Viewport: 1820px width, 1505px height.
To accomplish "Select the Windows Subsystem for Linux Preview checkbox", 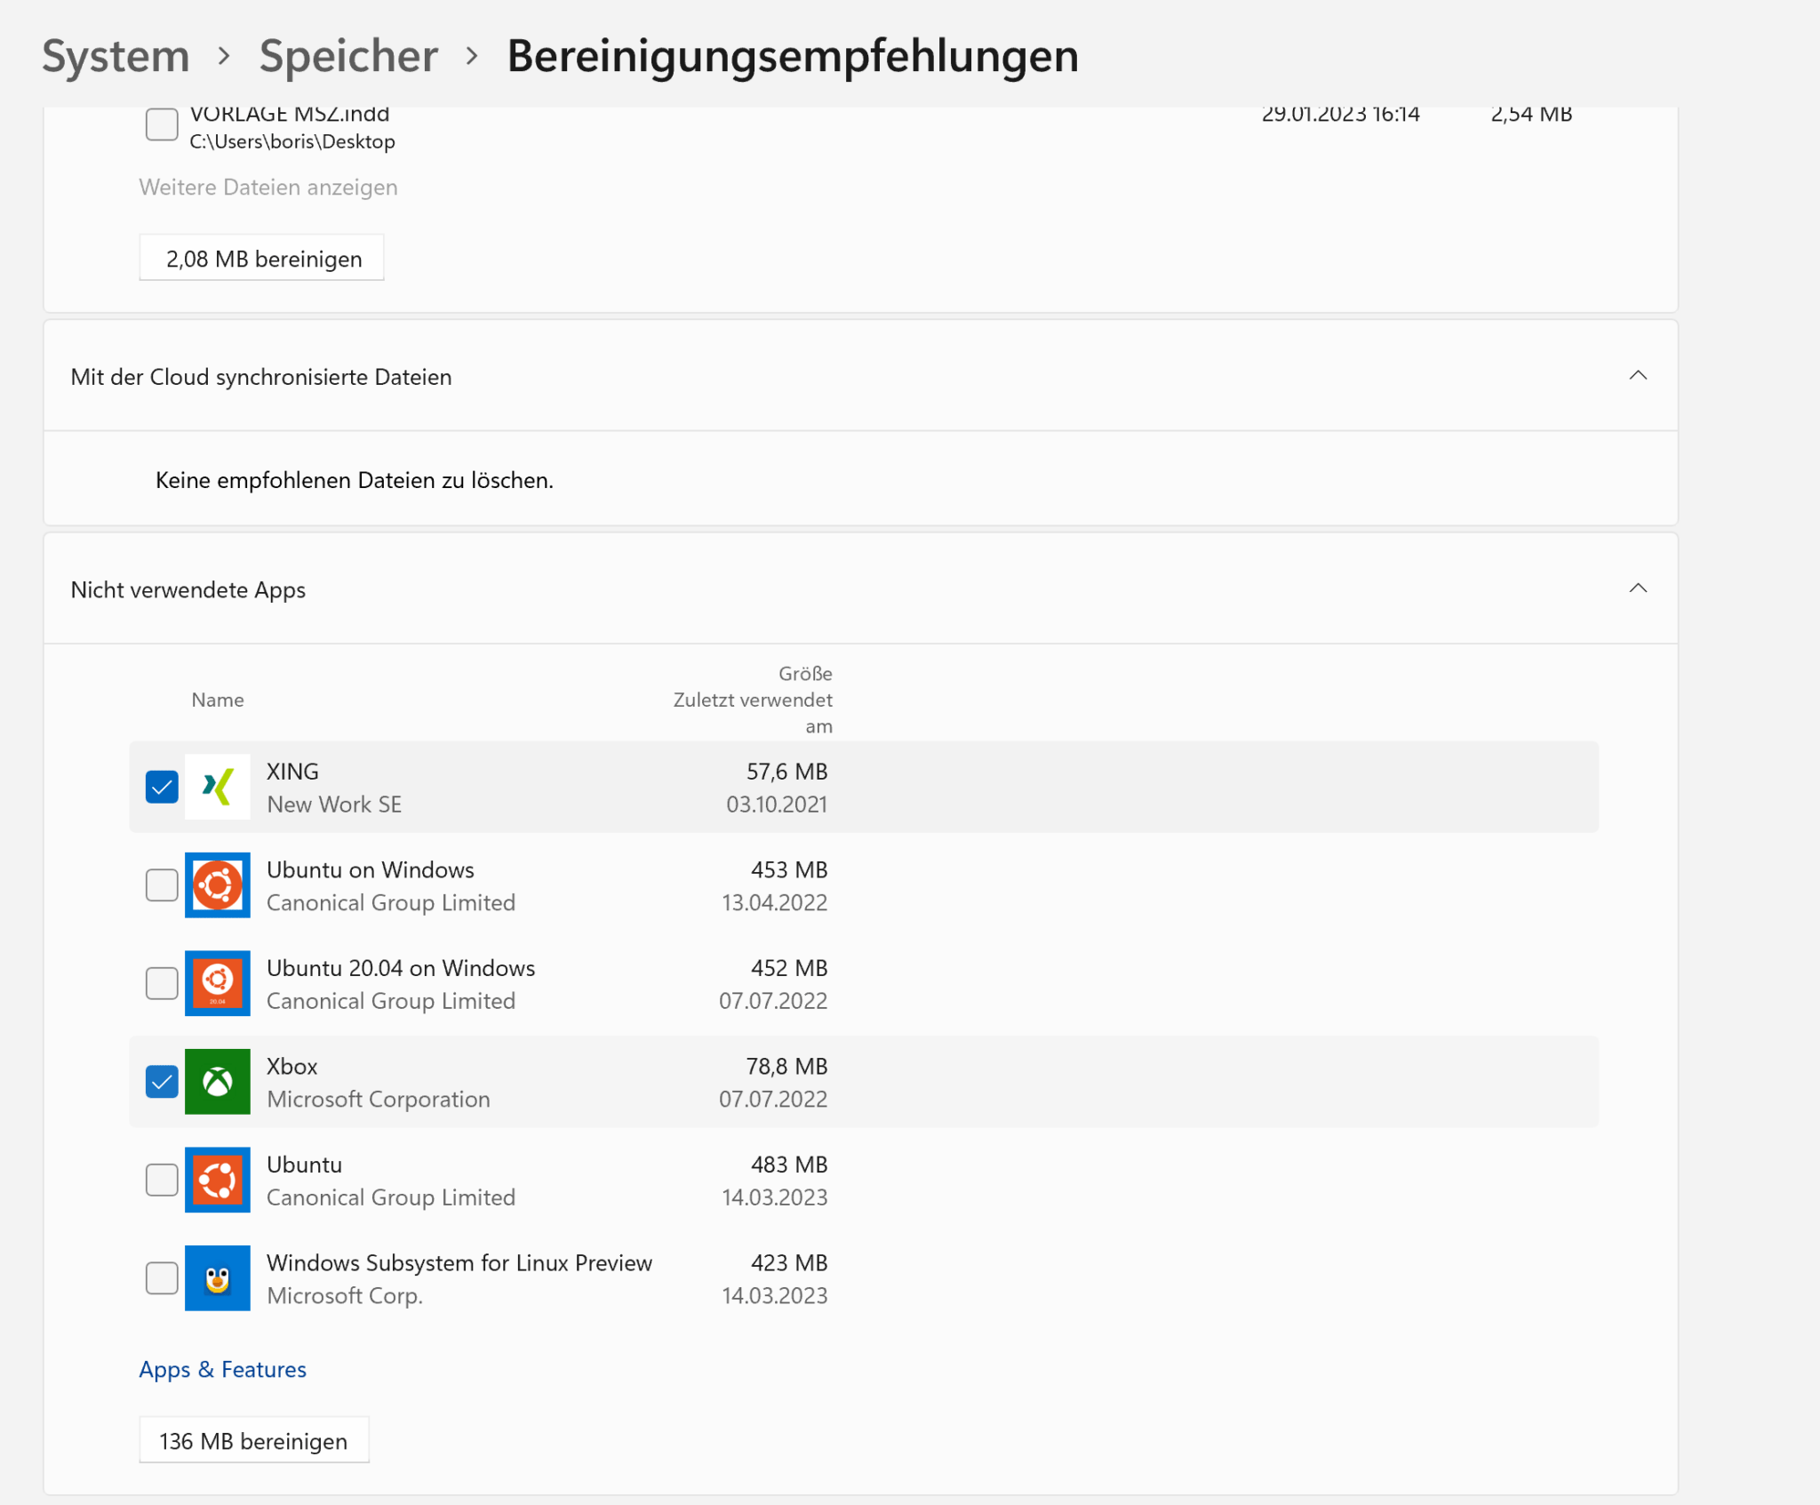I will pyautogui.click(x=162, y=1278).
